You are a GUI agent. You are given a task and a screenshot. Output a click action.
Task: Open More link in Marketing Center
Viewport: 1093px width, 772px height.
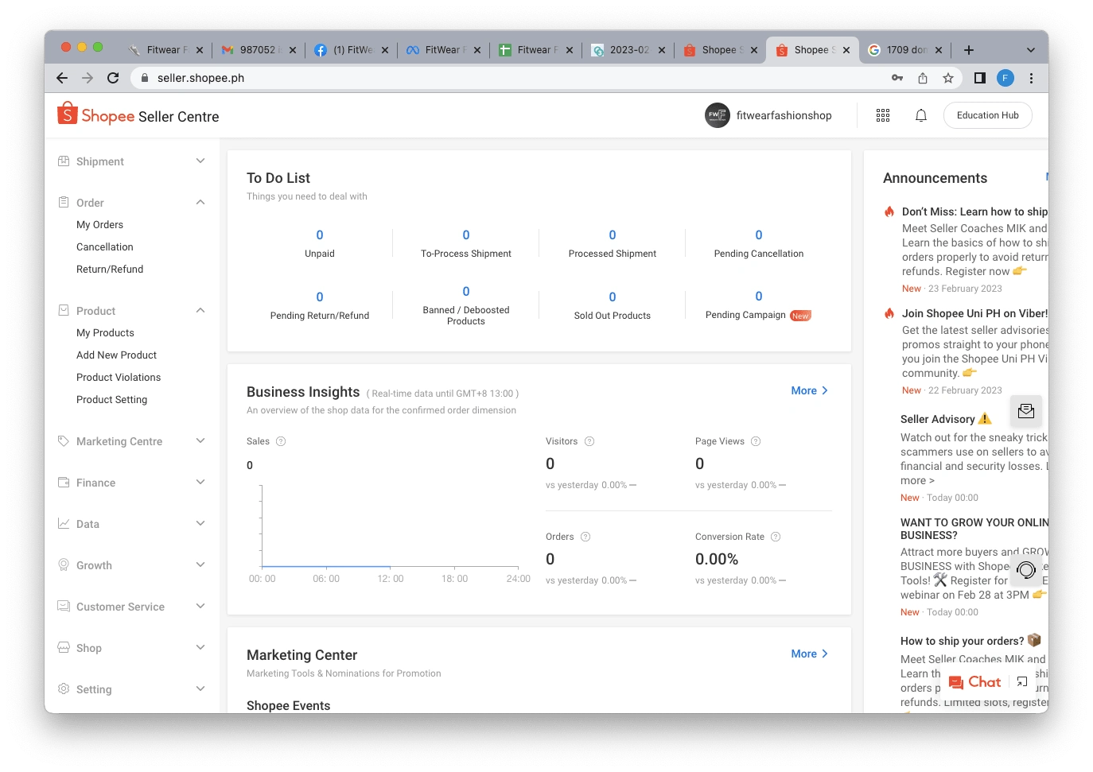pos(810,654)
